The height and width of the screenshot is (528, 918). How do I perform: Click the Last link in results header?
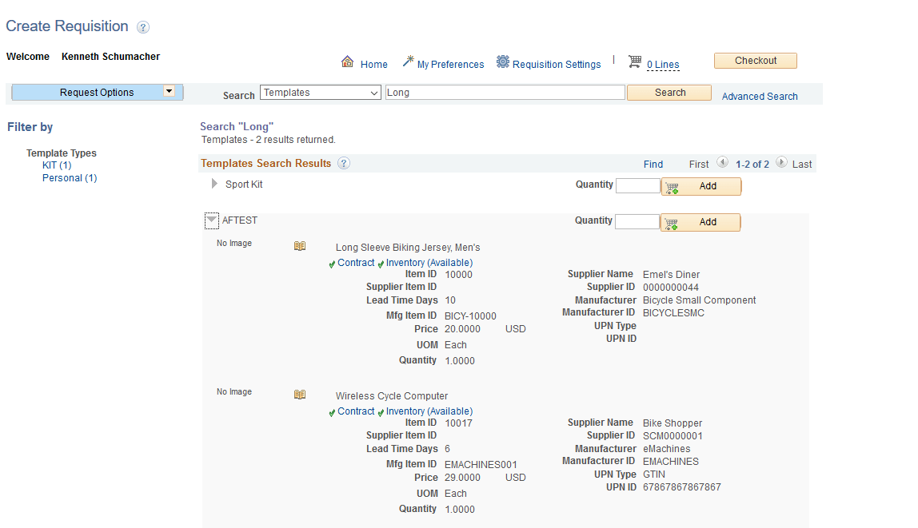click(x=802, y=165)
